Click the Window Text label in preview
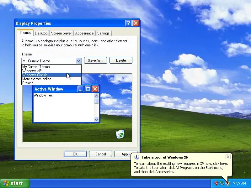Viewport: 251px width, 188px height. 44,95
